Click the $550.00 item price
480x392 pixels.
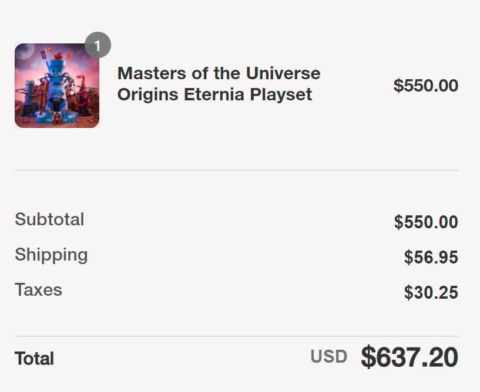coord(426,85)
